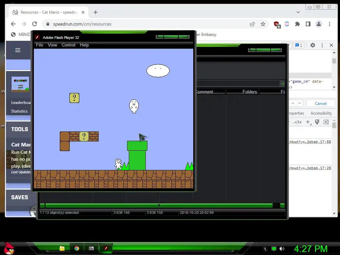Click the Chrome back arrow
The image size is (340, 255).
(13, 24)
